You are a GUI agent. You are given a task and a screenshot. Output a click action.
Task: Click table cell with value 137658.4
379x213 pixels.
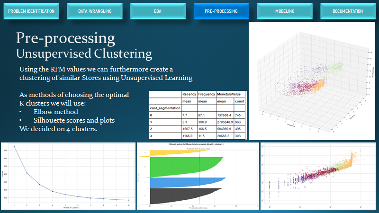click(x=224, y=115)
